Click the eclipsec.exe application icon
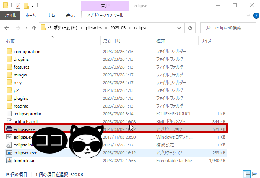Image resolution: width=260 pixels, height=178 pixels. pyautogui.click(x=9, y=152)
